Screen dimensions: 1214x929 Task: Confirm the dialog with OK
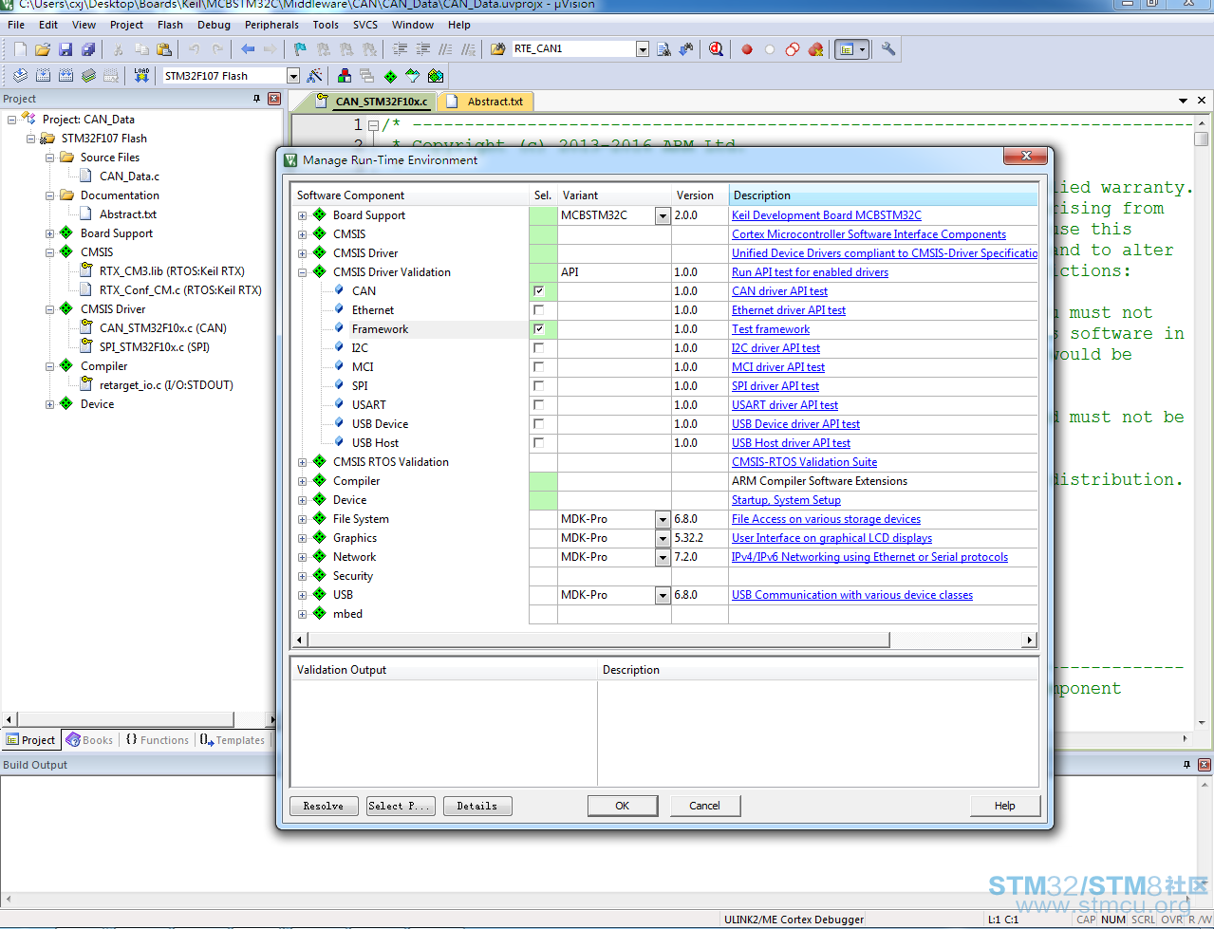point(623,806)
